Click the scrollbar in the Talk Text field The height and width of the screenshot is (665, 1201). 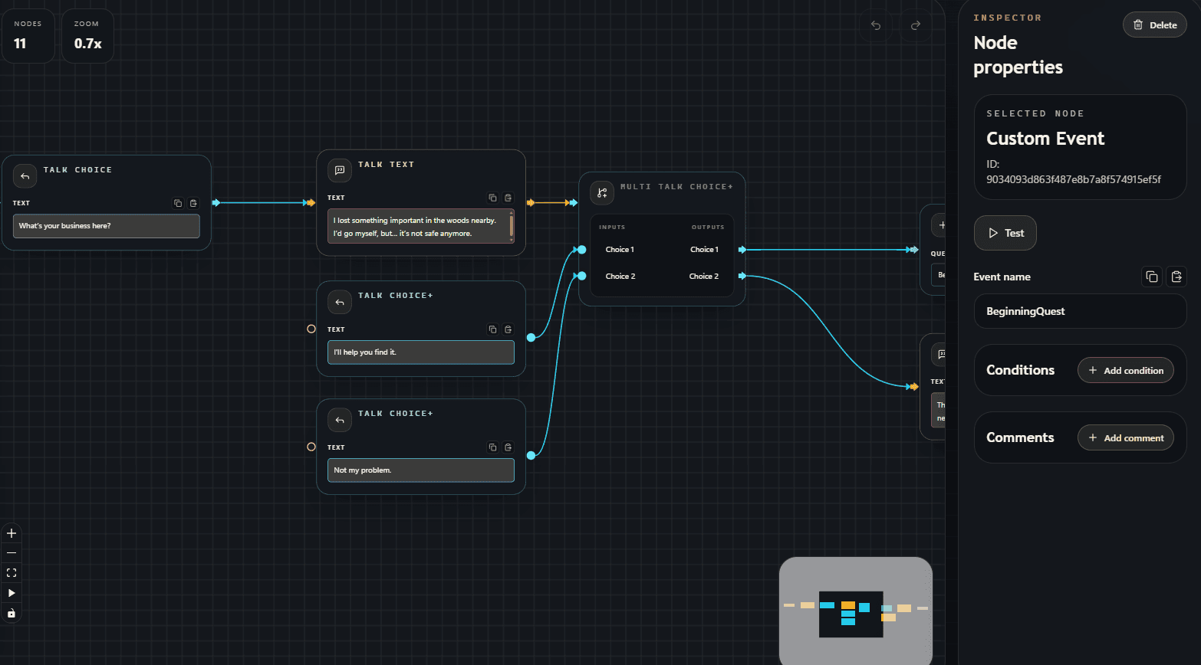[x=512, y=226]
